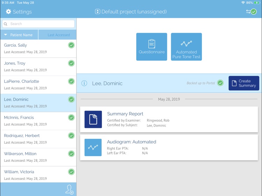Screen dimensions: 262x196
Task: Tap the sync status icon
Action: 251,12
